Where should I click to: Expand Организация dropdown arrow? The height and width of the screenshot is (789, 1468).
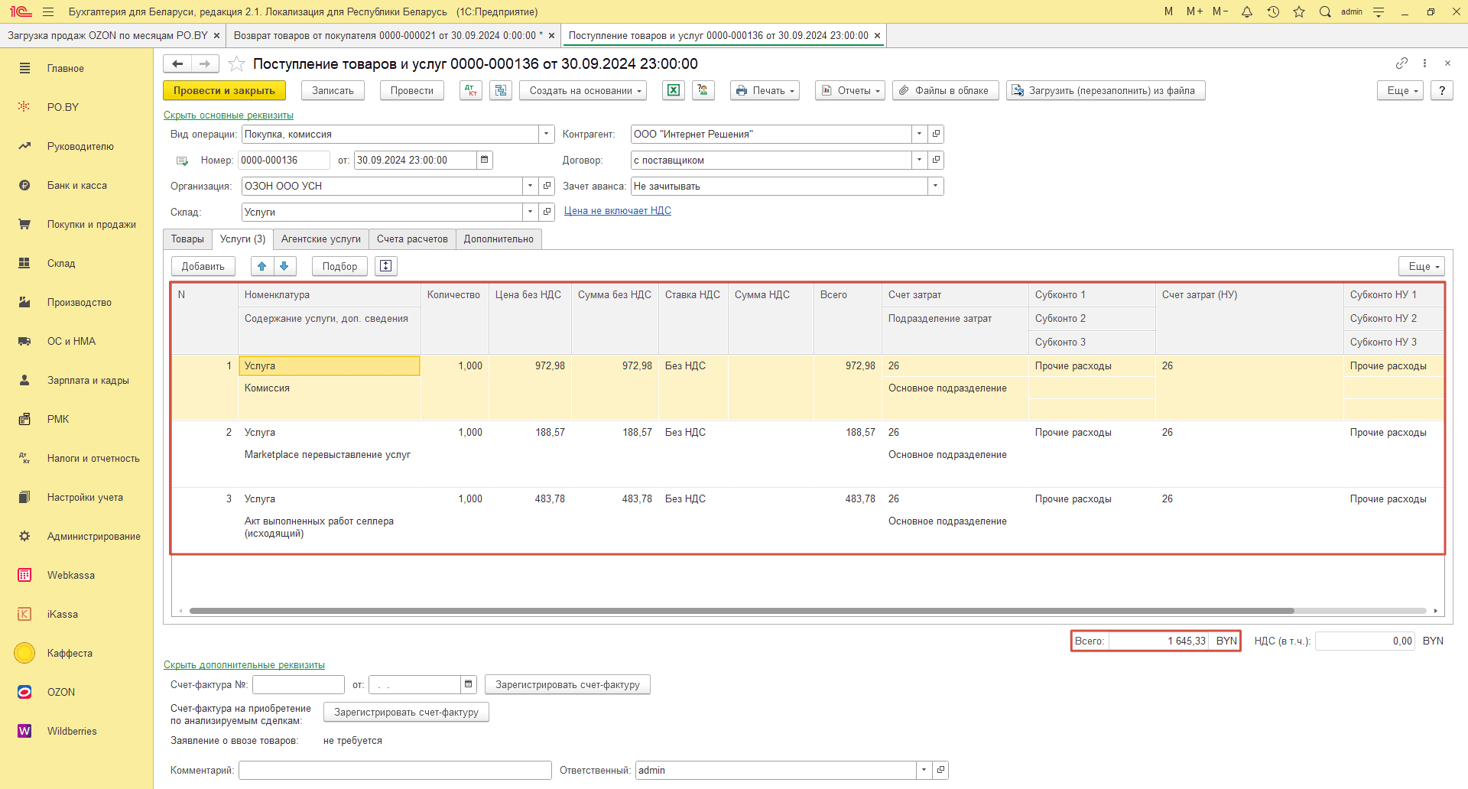(x=531, y=186)
